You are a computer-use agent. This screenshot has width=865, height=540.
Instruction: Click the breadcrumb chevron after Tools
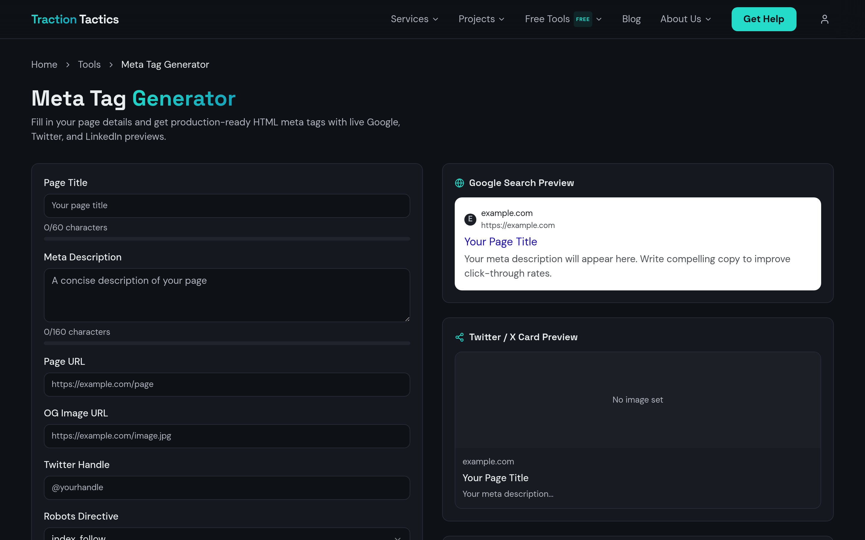click(x=111, y=64)
